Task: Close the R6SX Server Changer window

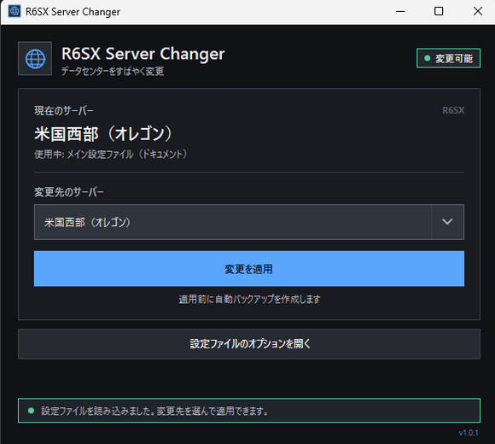Action: [x=478, y=11]
